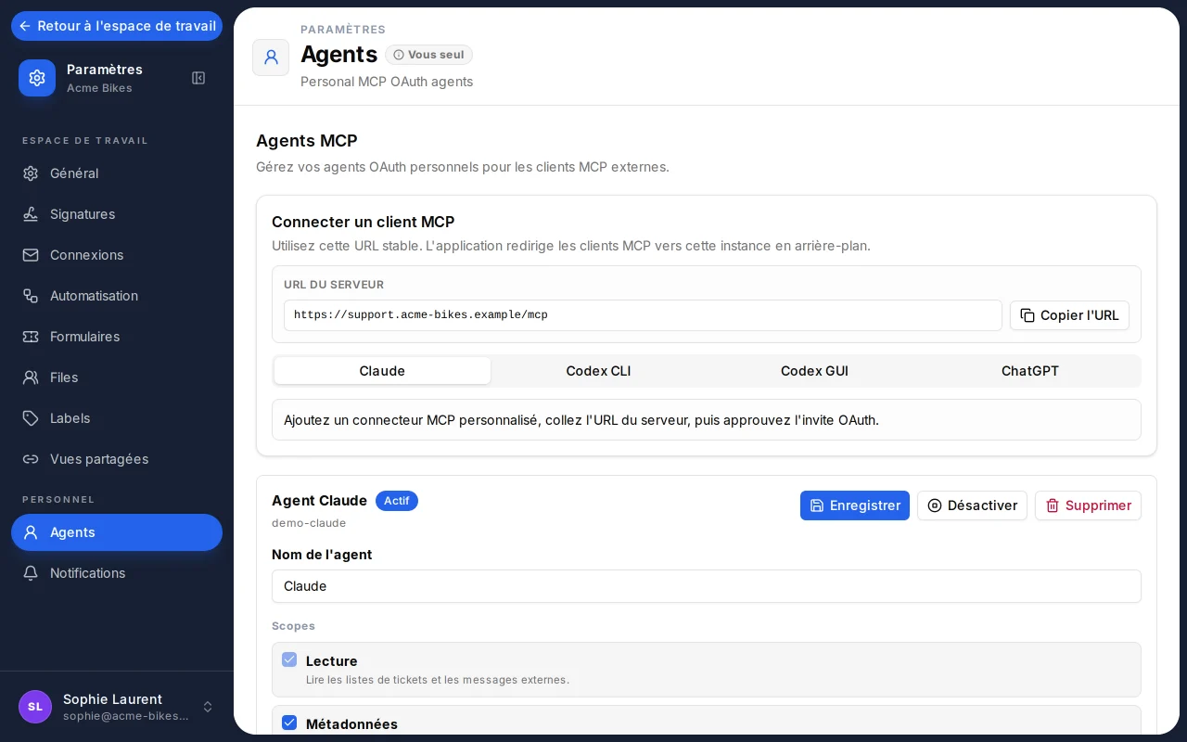Screen dimensions: 1187x742
Task: Click the demo-claude agent identifier text
Action: click(x=309, y=523)
